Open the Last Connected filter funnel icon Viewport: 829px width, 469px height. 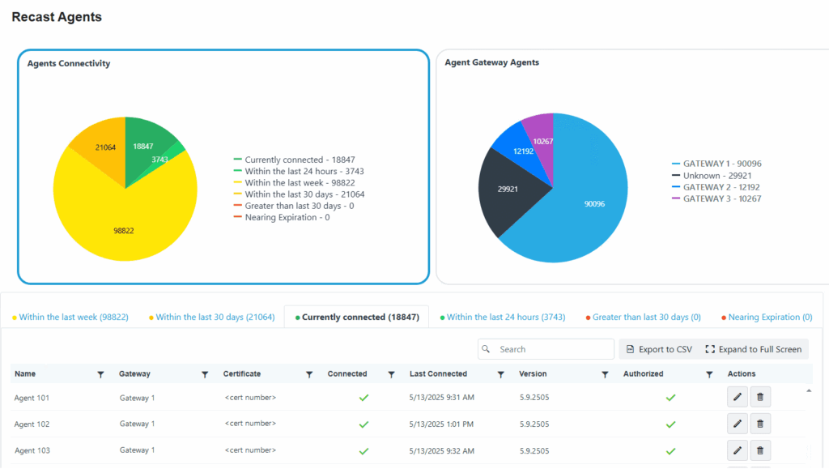coord(500,373)
